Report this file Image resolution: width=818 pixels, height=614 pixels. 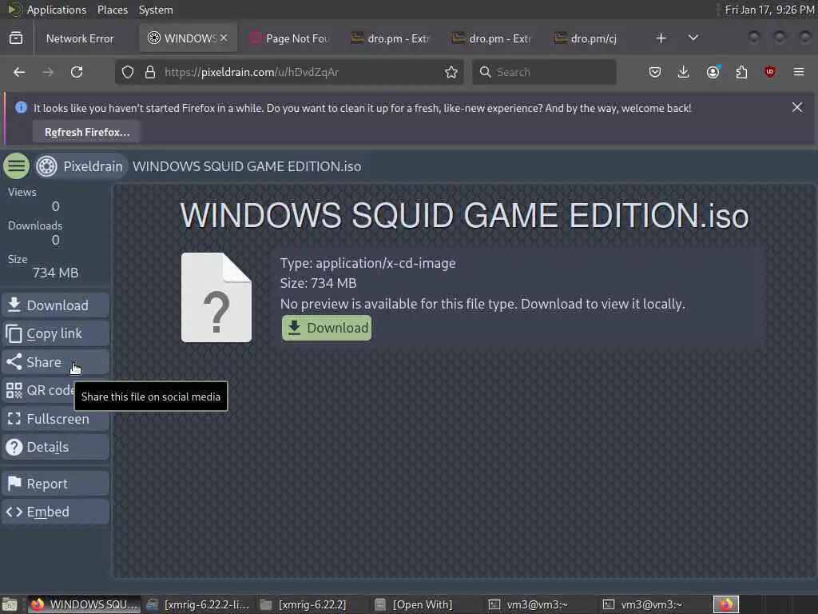(55, 484)
